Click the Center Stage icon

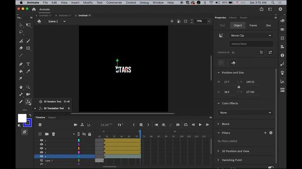pos(172,21)
